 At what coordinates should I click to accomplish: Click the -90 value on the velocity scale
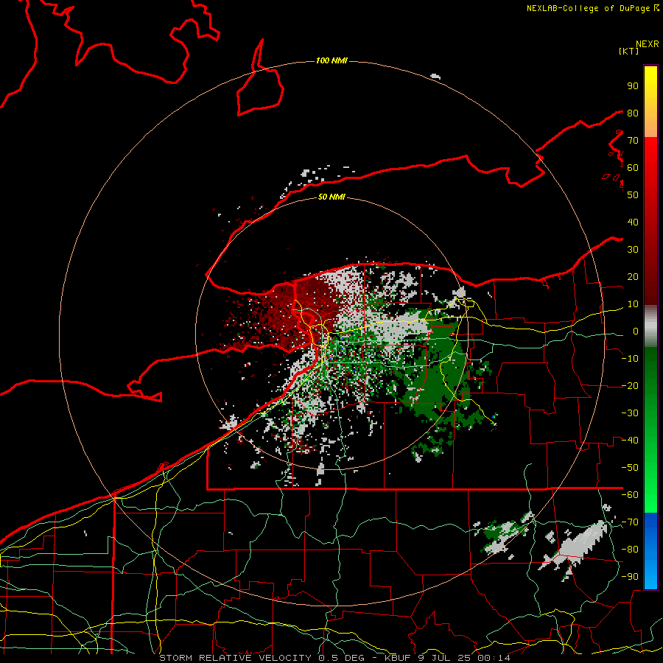pyautogui.click(x=630, y=577)
